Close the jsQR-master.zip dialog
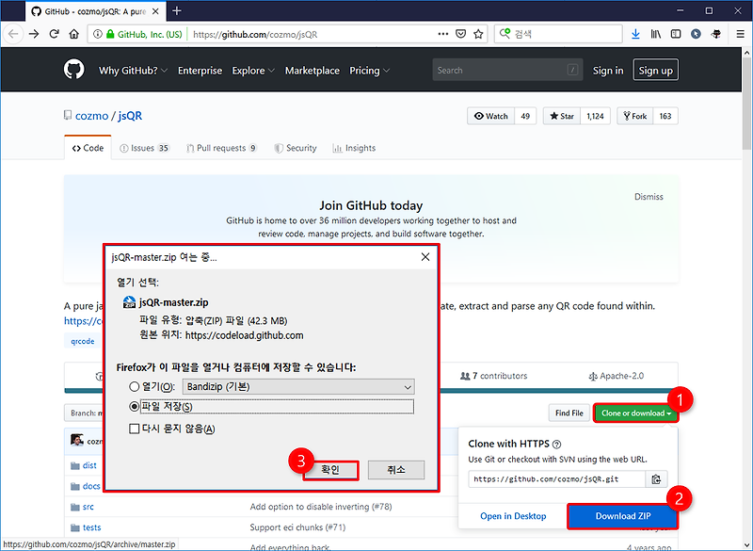Image resolution: width=753 pixels, height=551 pixels. click(425, 257)
